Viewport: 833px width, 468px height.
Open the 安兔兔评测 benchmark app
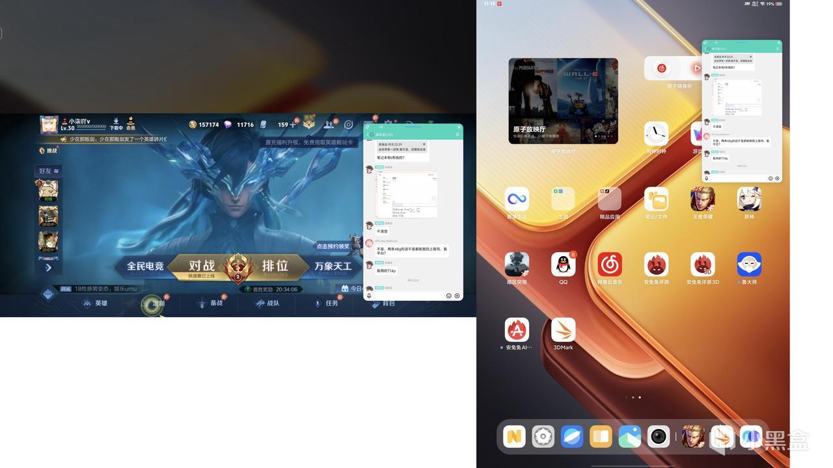coord(656,265)
